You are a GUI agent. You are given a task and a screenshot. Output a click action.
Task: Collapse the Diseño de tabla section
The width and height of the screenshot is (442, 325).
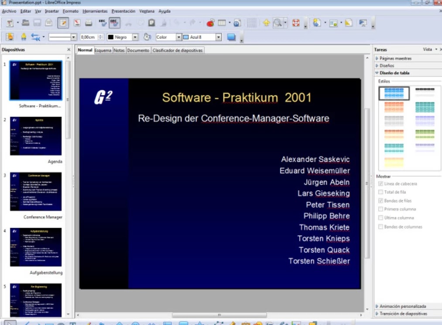(x=394, y=73)
